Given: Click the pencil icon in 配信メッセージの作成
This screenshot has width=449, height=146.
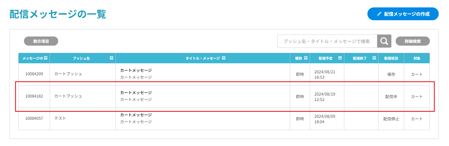Looking at the screenshot, I should pyautogui.click(x=379, y=14).
